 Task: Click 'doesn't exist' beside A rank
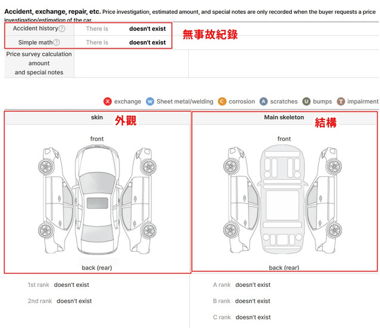pos(253,285)
